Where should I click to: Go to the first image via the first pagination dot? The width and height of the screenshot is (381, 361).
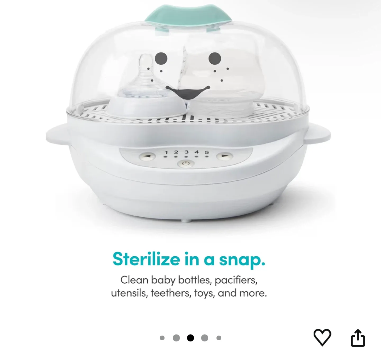(162, 338)
